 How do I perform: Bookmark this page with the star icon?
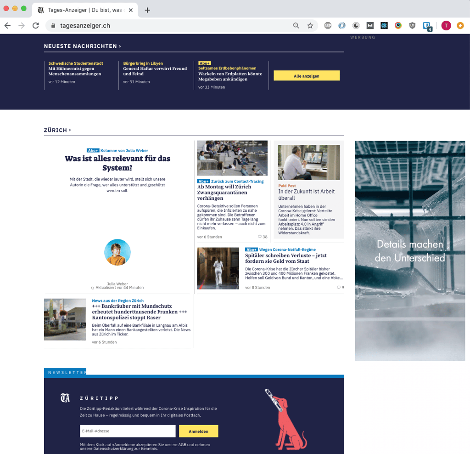click(x=310, y=26)
